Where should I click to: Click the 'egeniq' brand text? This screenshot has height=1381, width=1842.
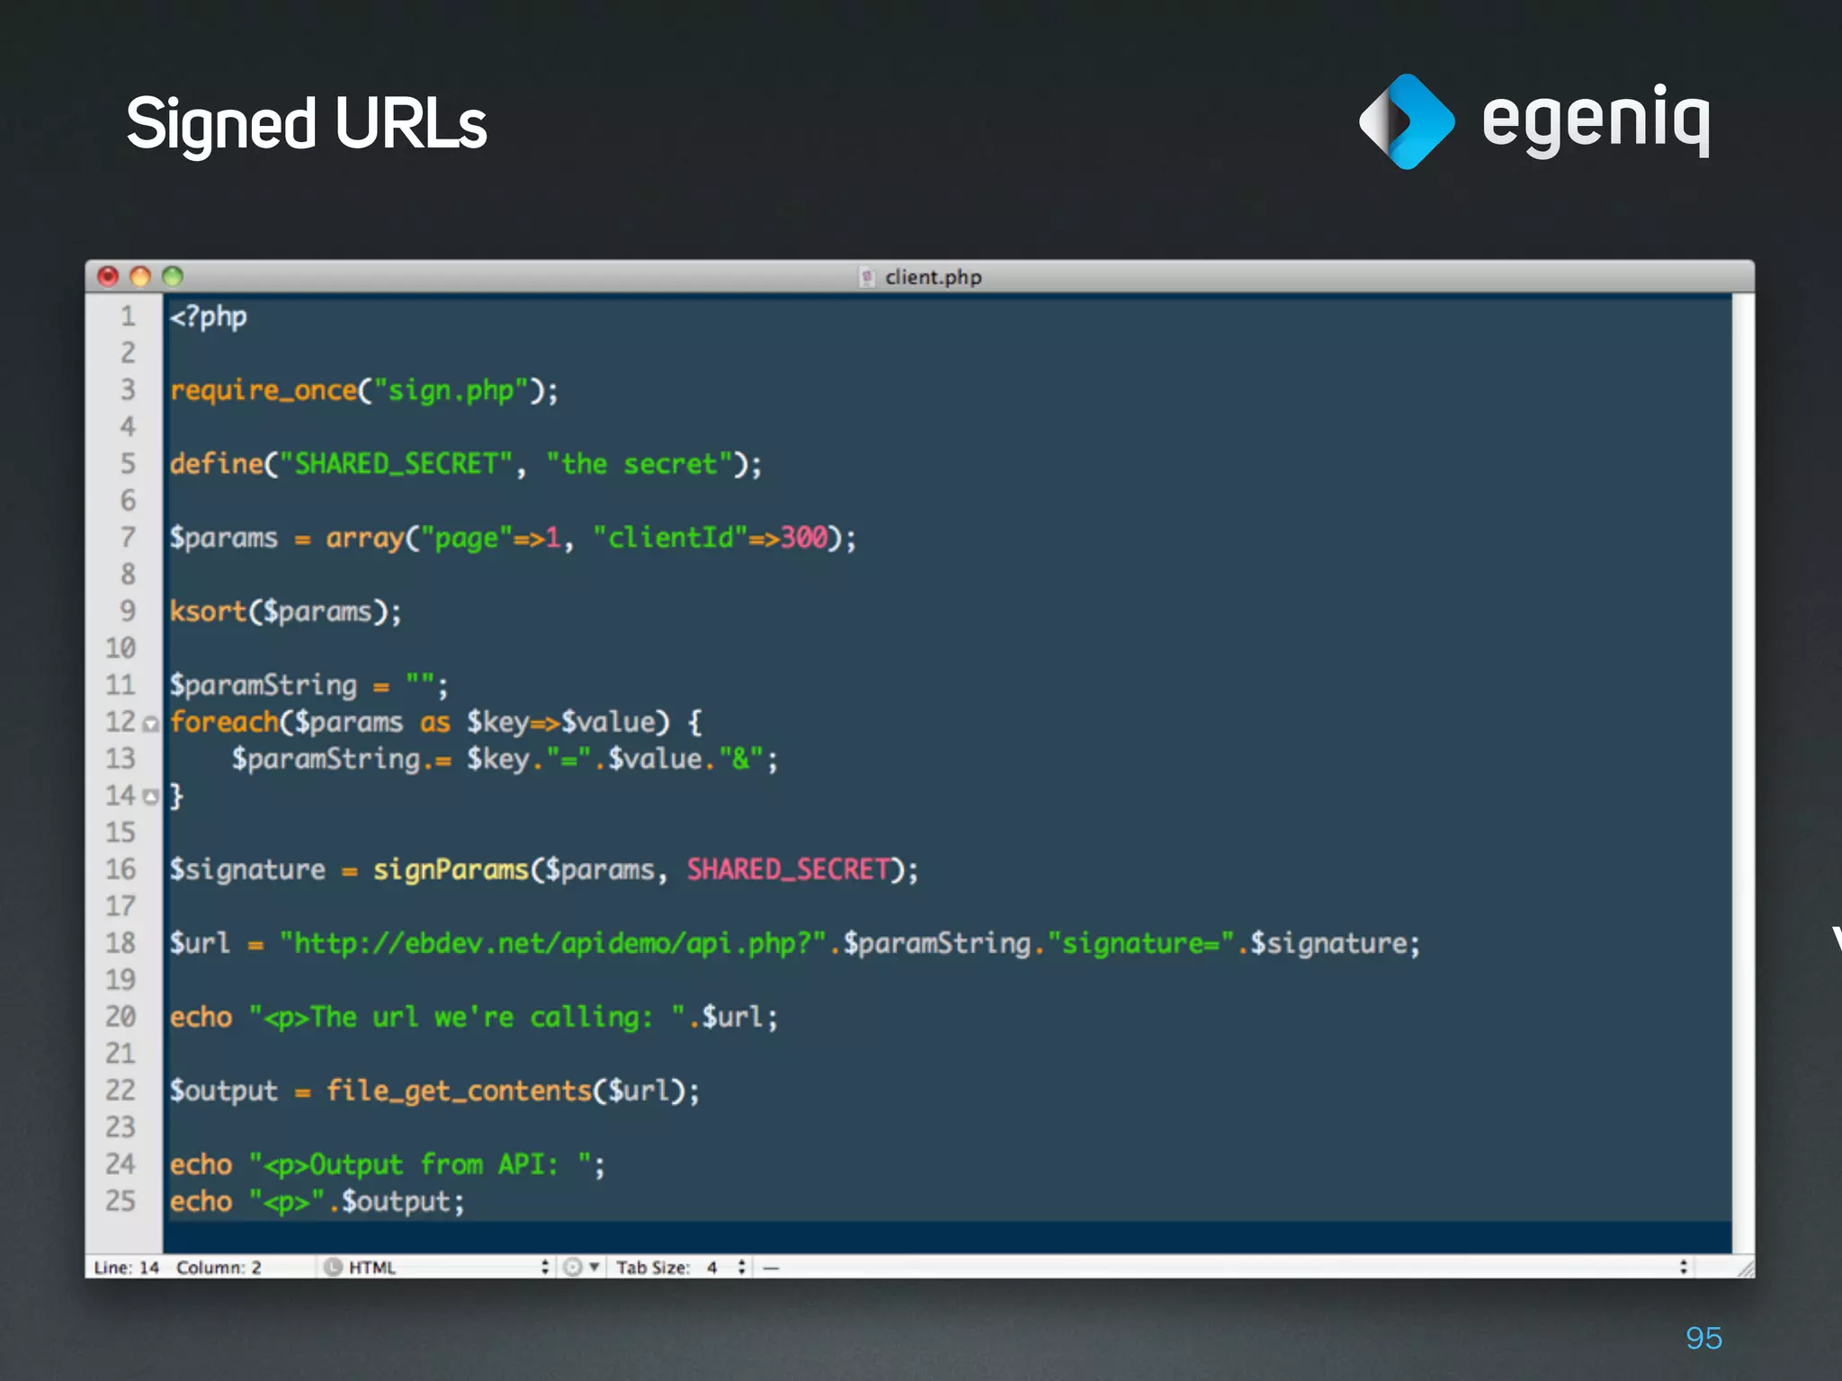(1596, 120)
